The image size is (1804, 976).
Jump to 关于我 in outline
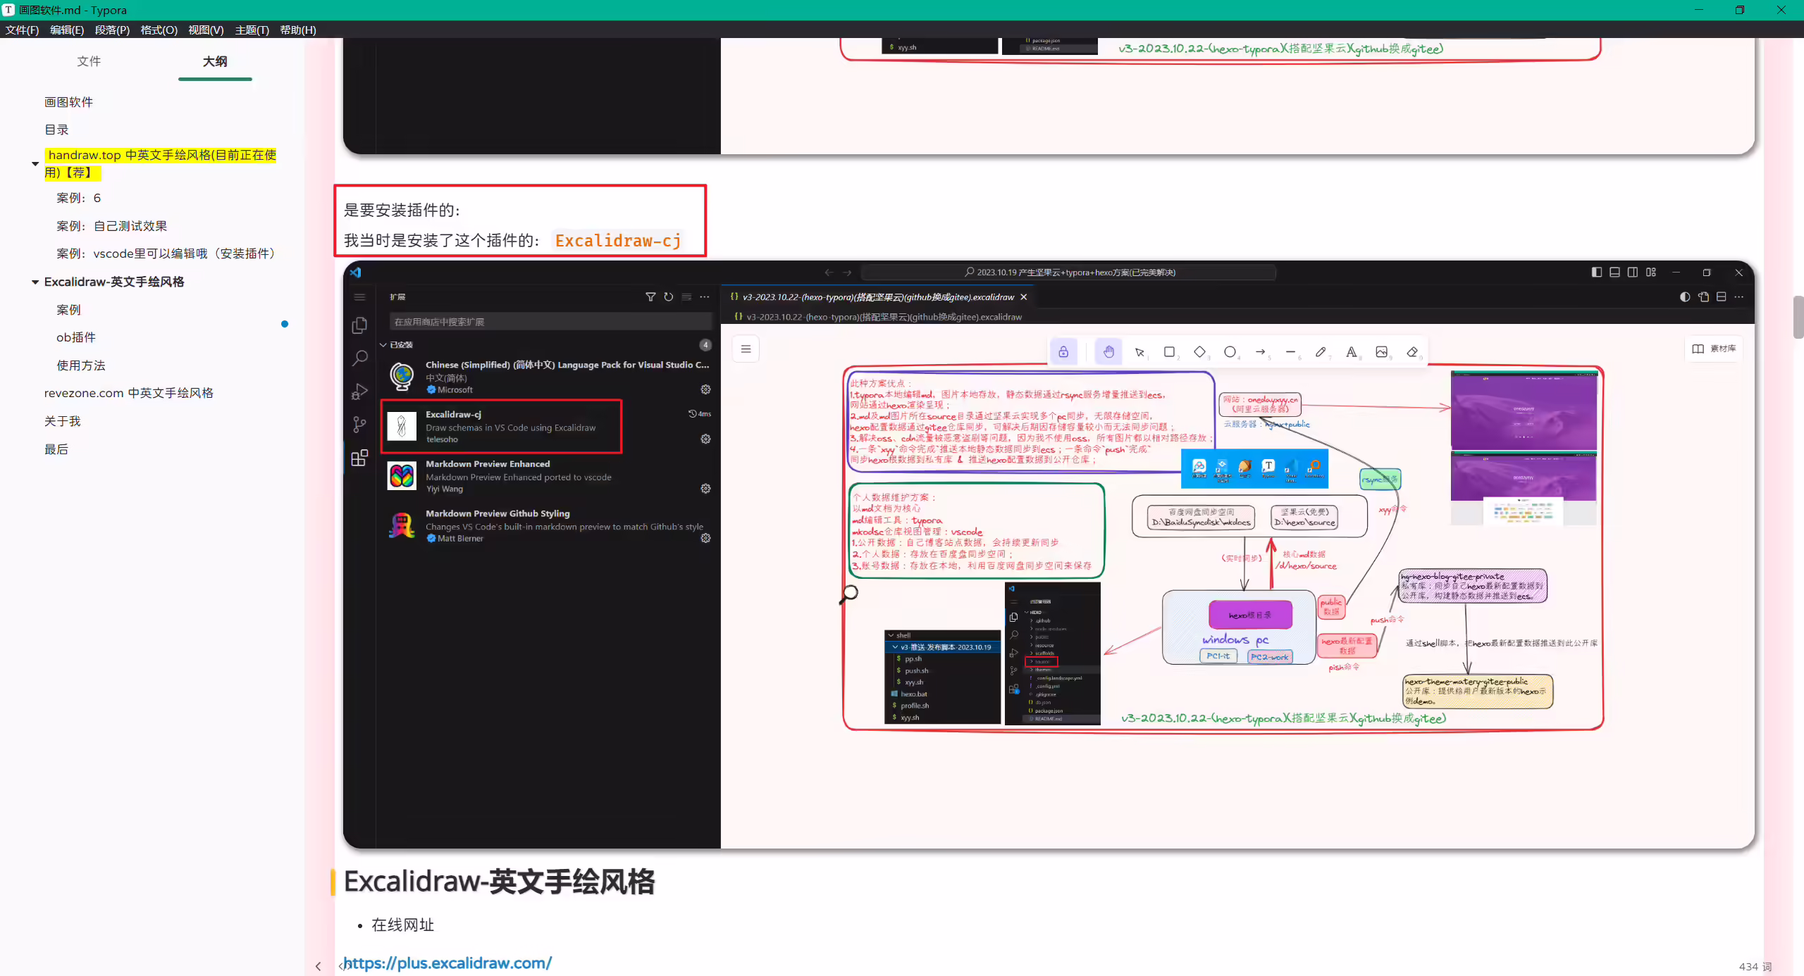[x=62, y=421]
